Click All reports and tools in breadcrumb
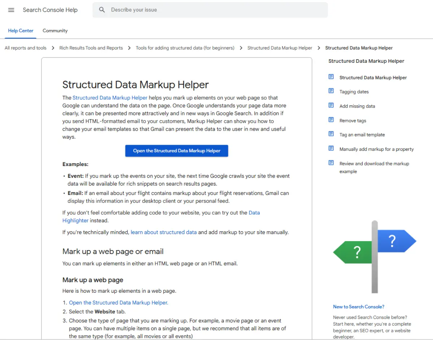The height and width of the screenshot is (340, 433). click(25, 48)
